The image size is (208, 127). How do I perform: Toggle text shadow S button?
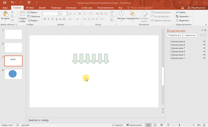(x=57, y=19)
